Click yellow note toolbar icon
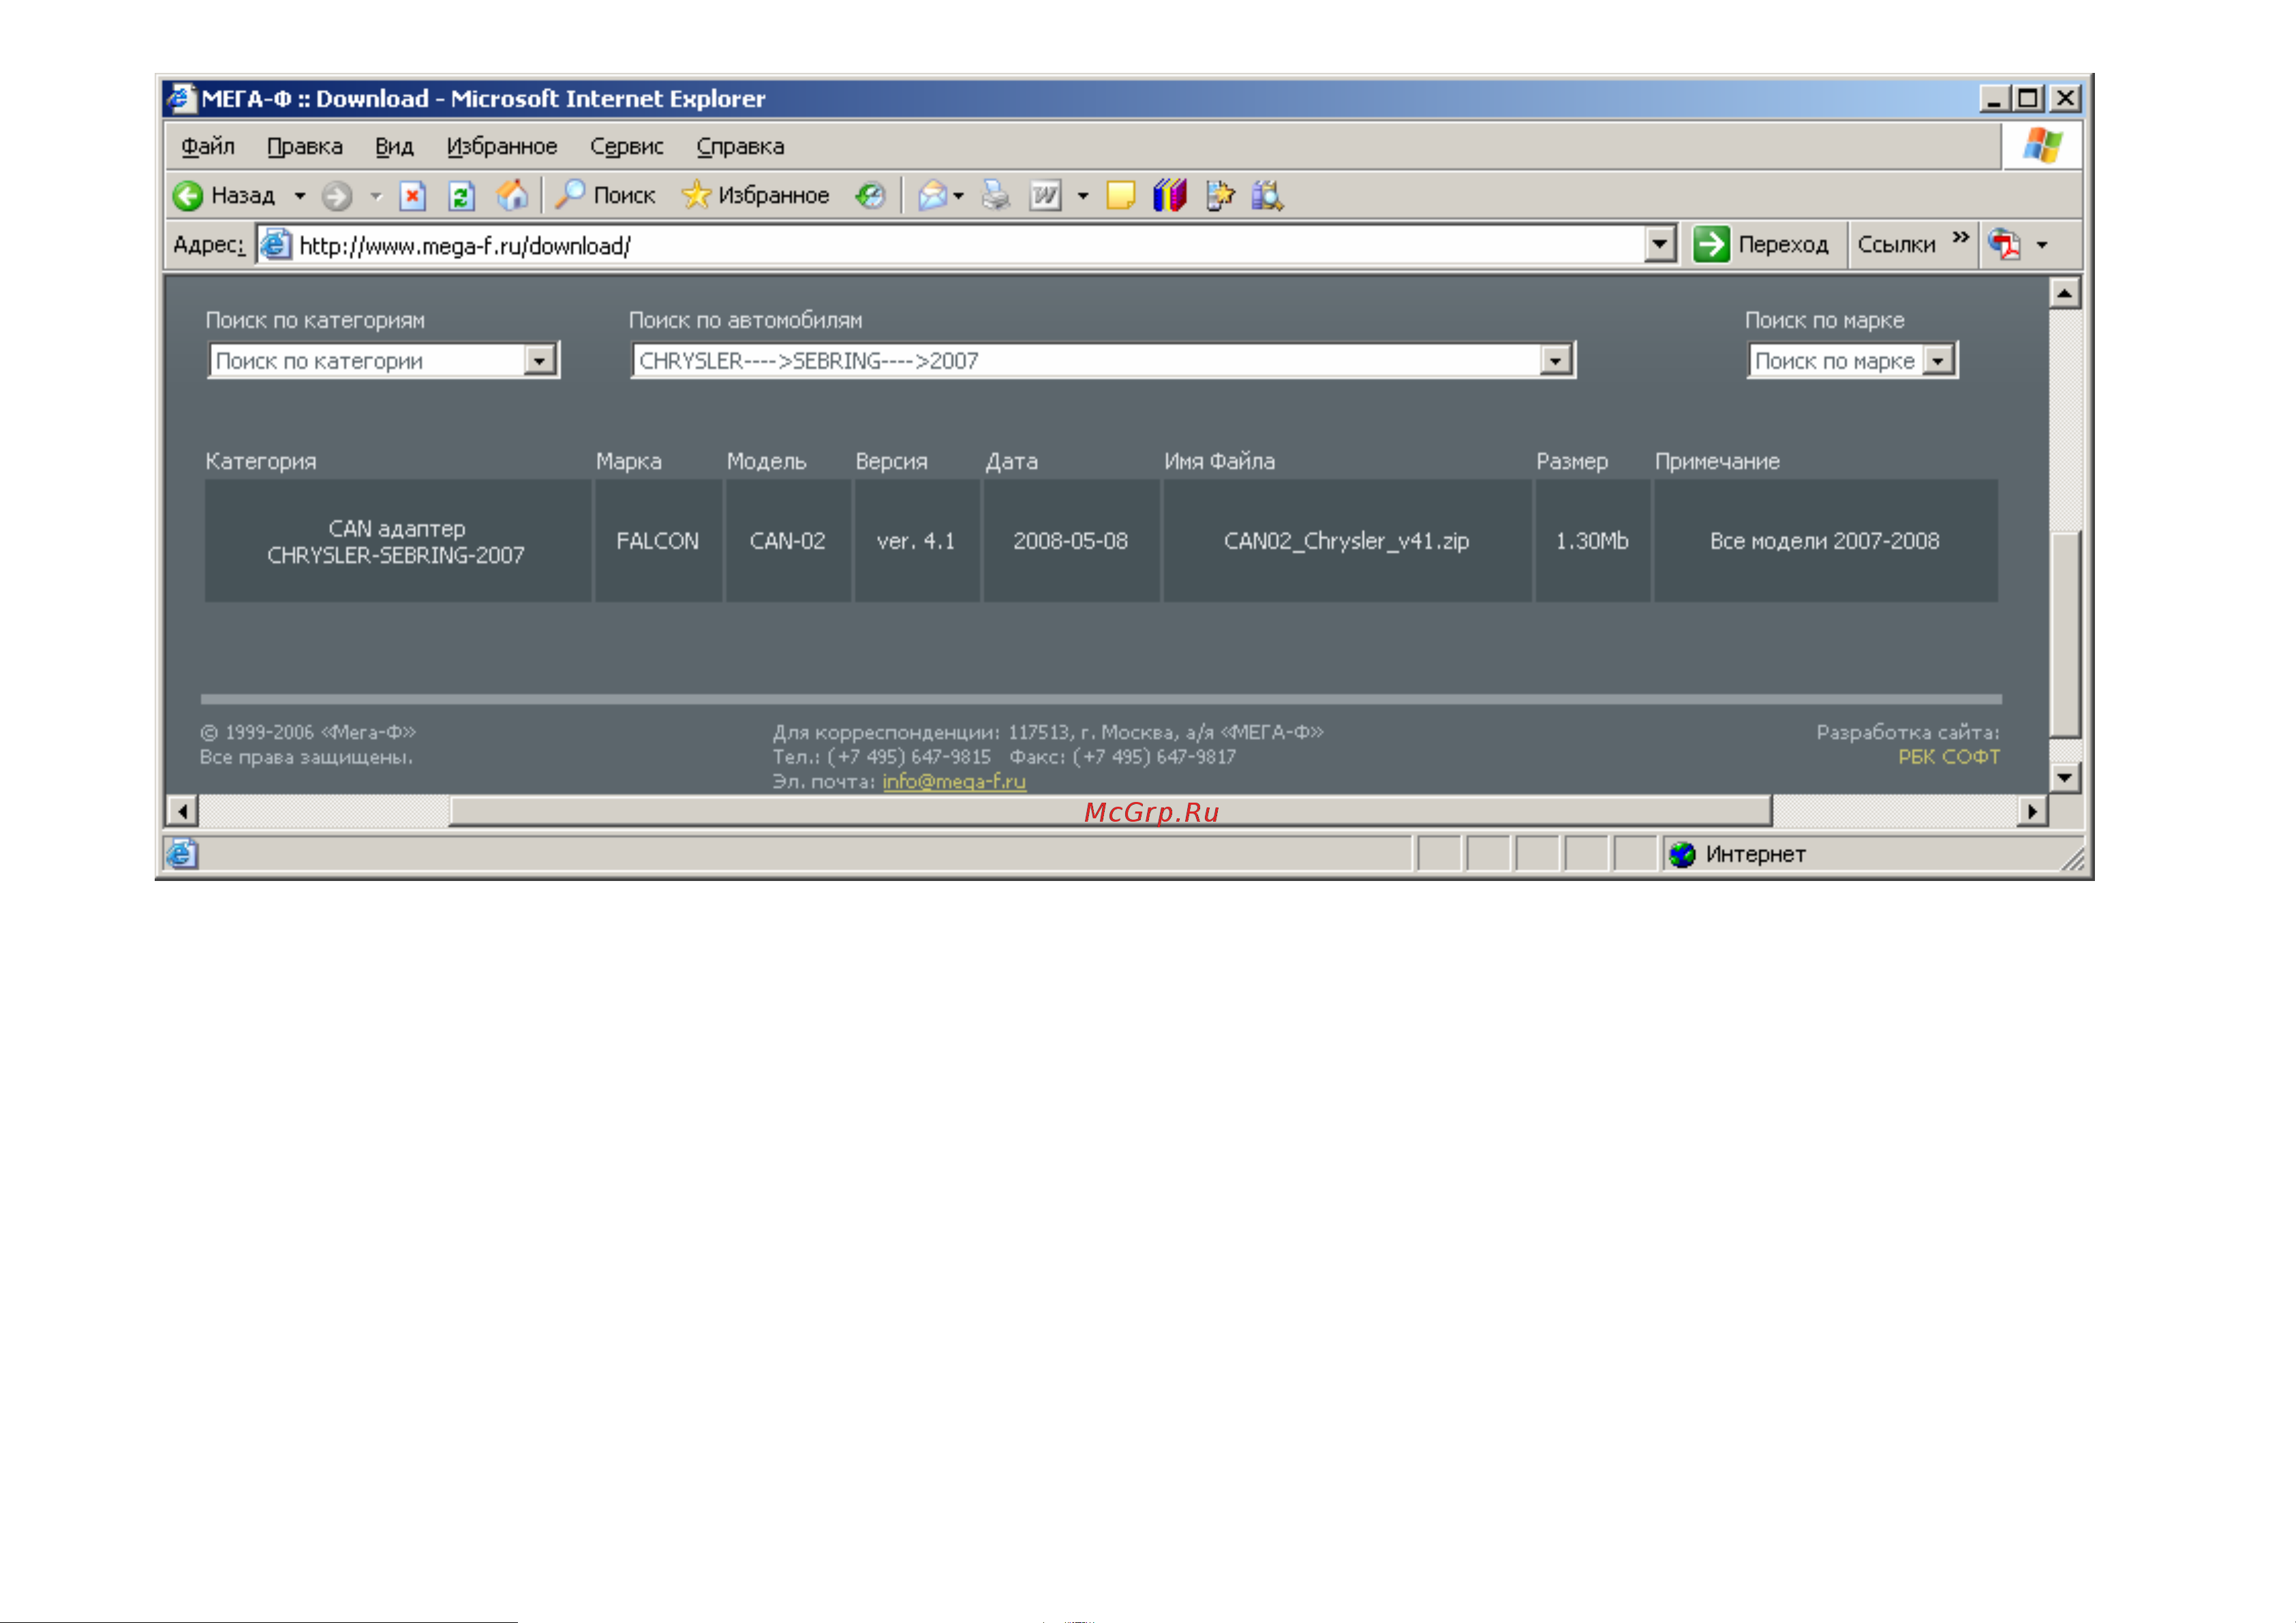The width and height of the screenshot is (2296, 1623). coord(1120,195)
